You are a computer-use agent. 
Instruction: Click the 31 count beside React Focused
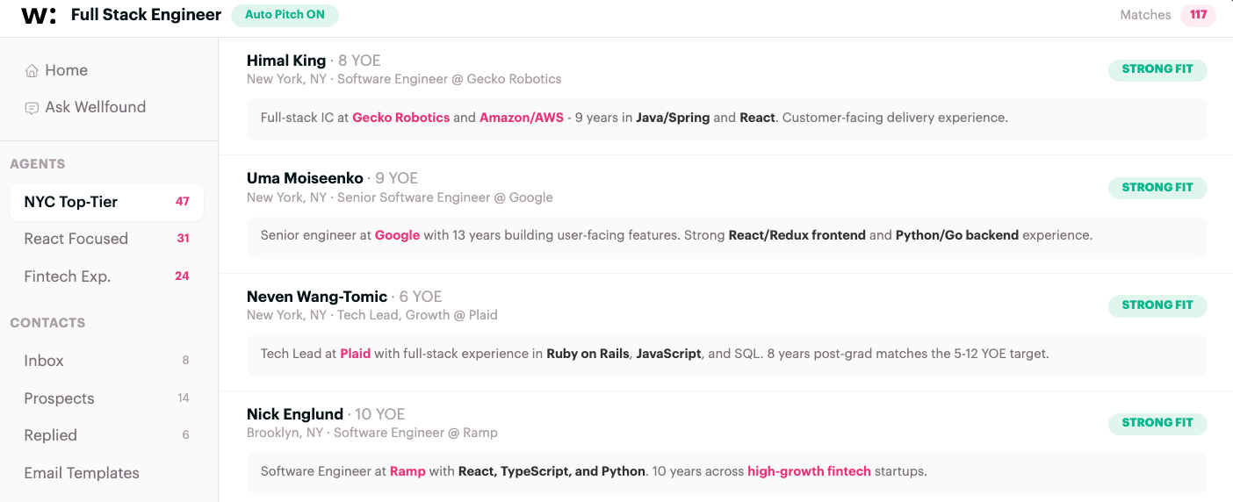click(183, 239)
